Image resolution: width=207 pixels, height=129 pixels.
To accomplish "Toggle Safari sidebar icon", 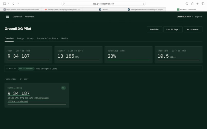I will pyautogui.click(x=4, y=4).
